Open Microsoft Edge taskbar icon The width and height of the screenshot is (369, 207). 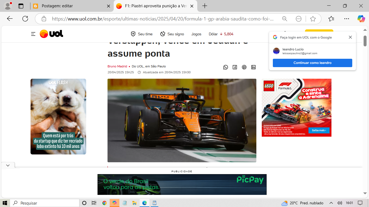point(145,203)
